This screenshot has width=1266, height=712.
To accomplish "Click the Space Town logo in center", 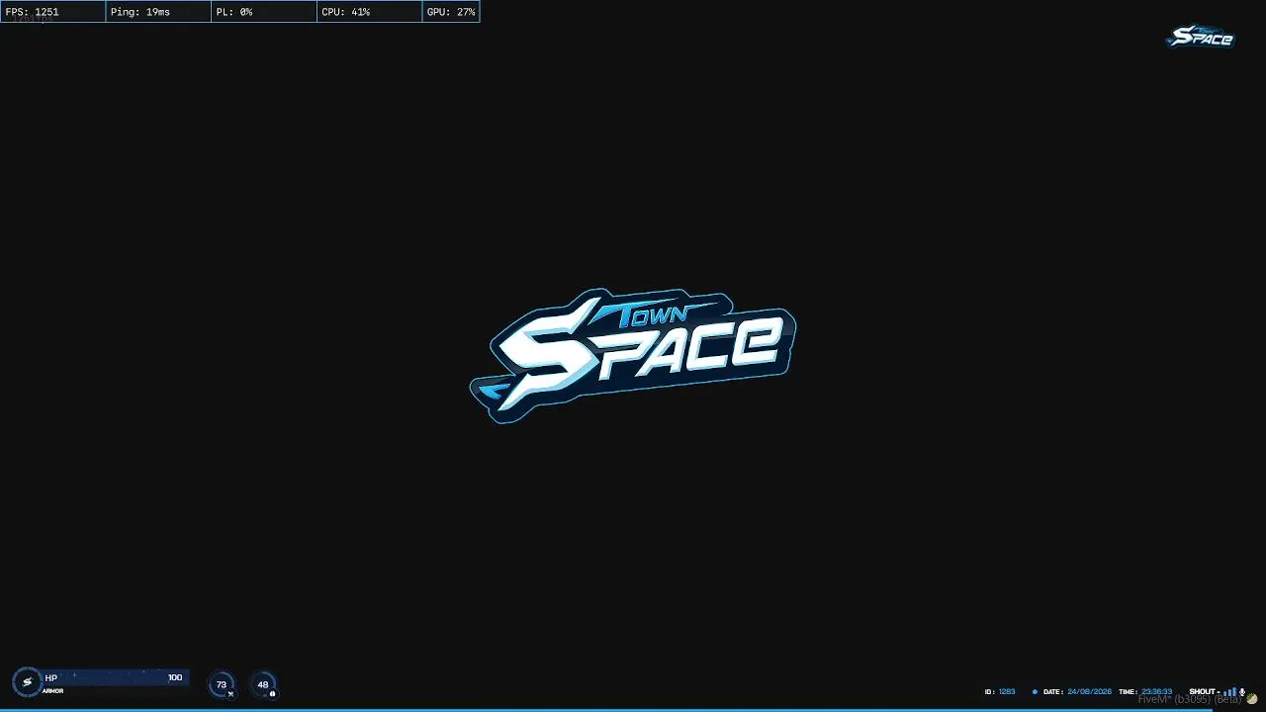I will (x=633, y=356).
